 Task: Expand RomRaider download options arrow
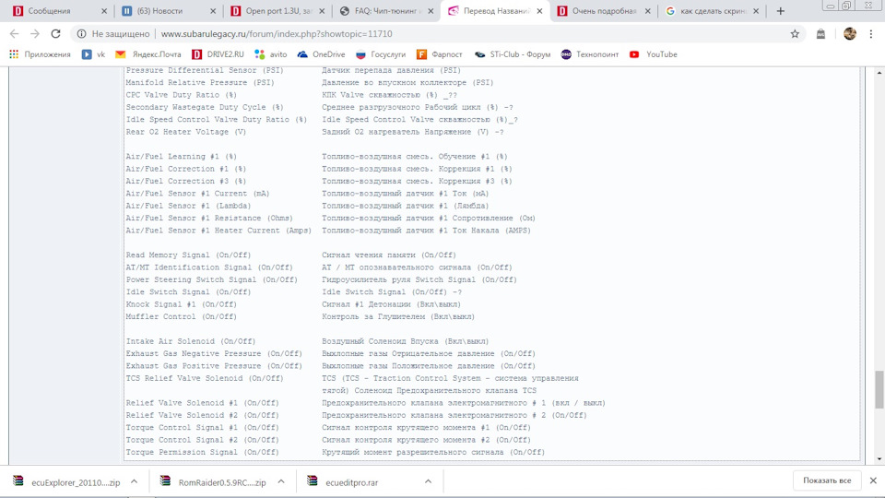281,481
